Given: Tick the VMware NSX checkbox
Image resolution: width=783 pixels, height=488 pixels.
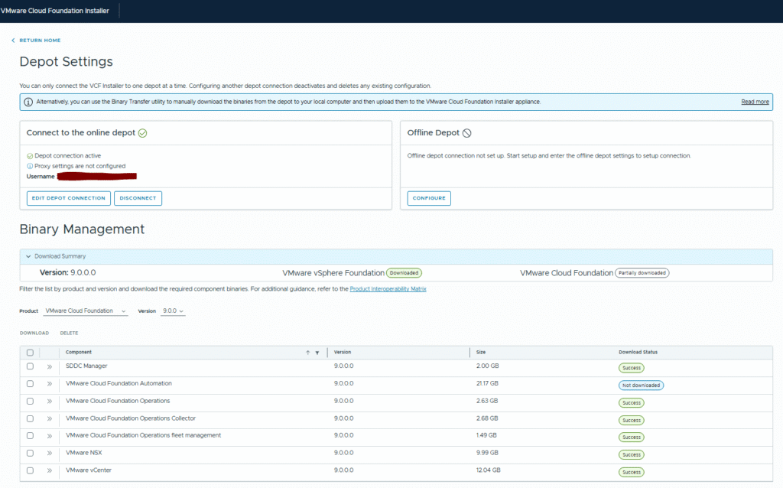Looking at the screenshot, I should coord(30,454).
